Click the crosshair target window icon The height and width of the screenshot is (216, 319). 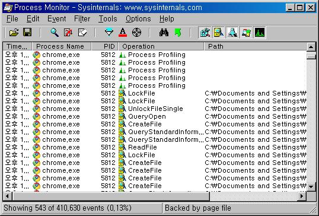136,33
